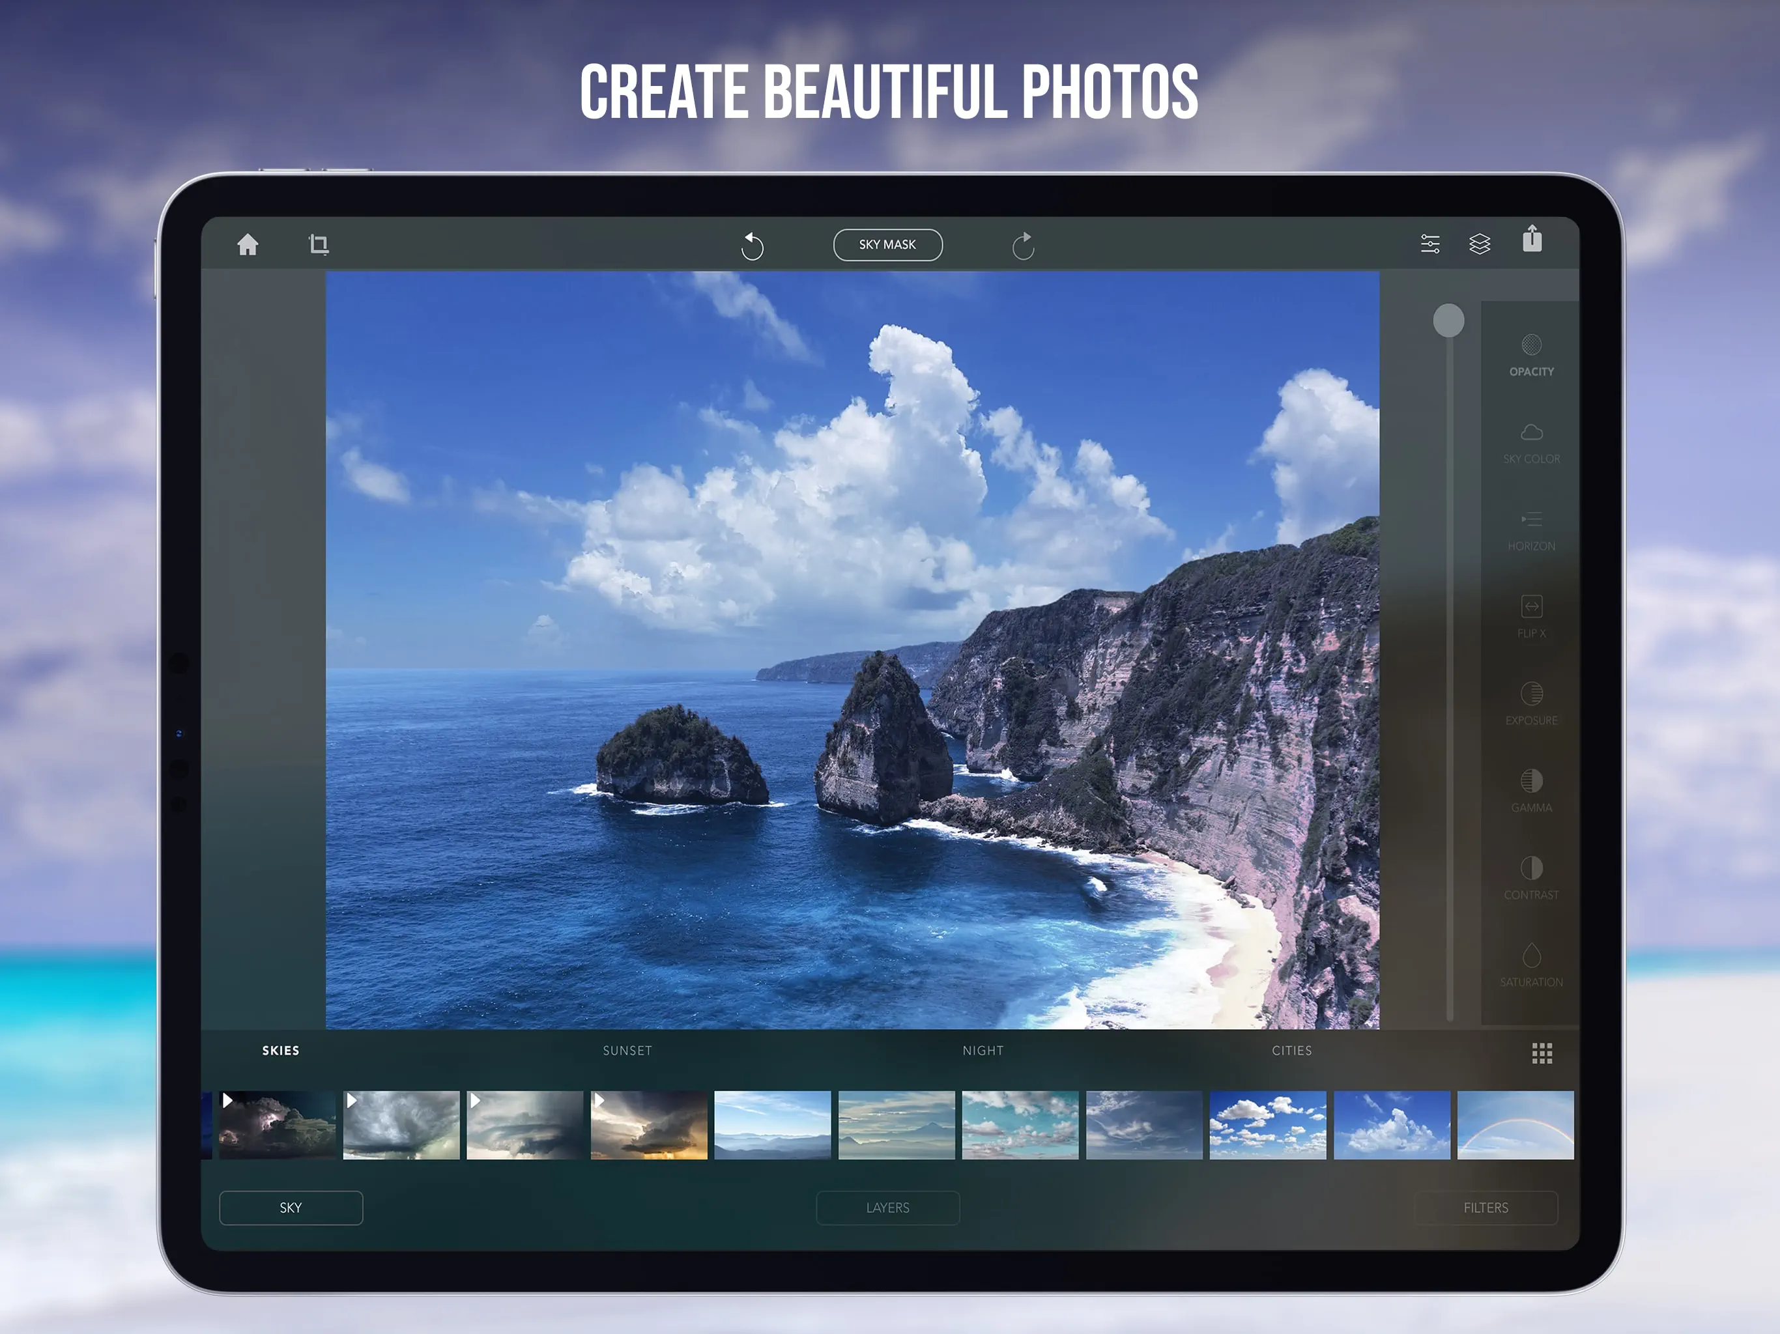The width and height of the screenshot is (1780, 1334).
Task: Click the Redo arrow icon
Action: [1023, 246]
